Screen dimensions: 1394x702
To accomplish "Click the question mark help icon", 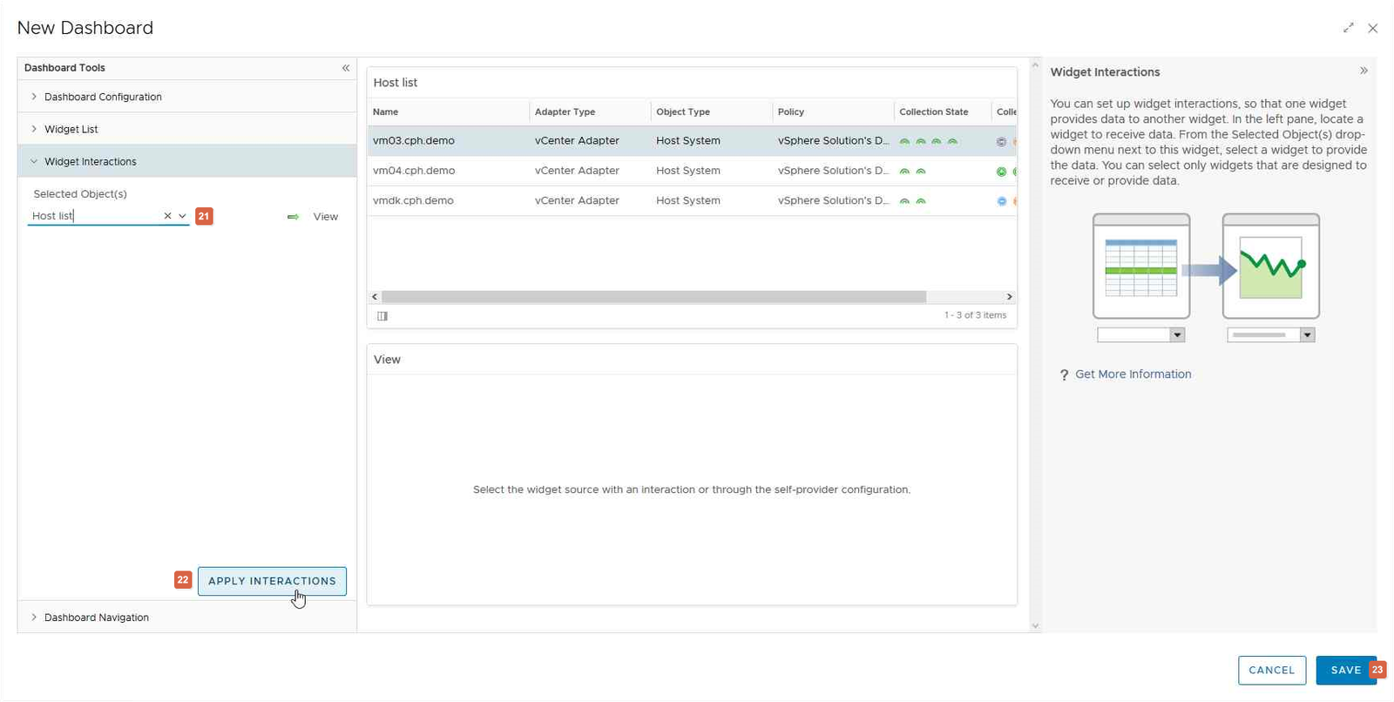I will 1063,375.
